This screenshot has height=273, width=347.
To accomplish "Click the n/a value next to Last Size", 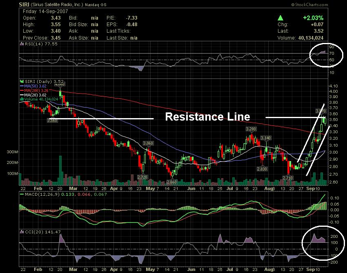I will 134,38.
